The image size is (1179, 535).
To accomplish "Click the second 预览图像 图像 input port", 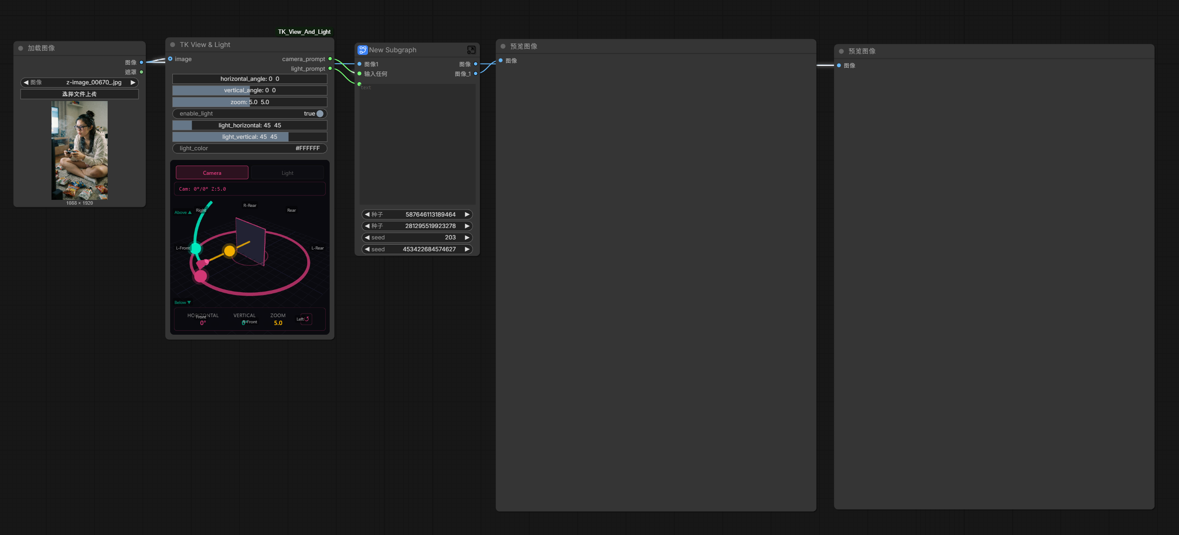I will (x=839, y=65).
